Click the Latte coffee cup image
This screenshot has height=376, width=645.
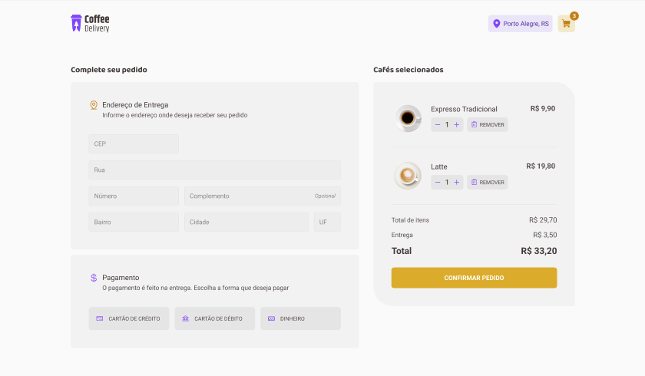click(408, 176)
